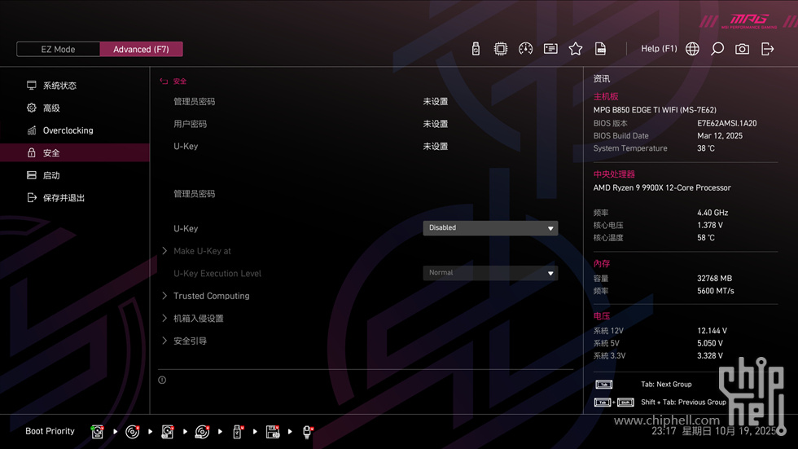Expand the 安全引导 submenu
The width and height of the screenshot is (798, 449).
[190, 341]
